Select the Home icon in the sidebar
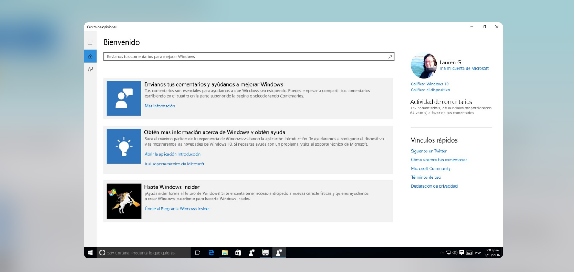574x272 pixels. click(x=90, y=56)
